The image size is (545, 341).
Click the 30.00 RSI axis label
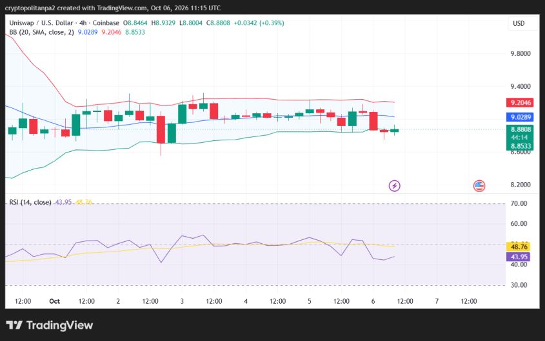(x=519, y=285)
